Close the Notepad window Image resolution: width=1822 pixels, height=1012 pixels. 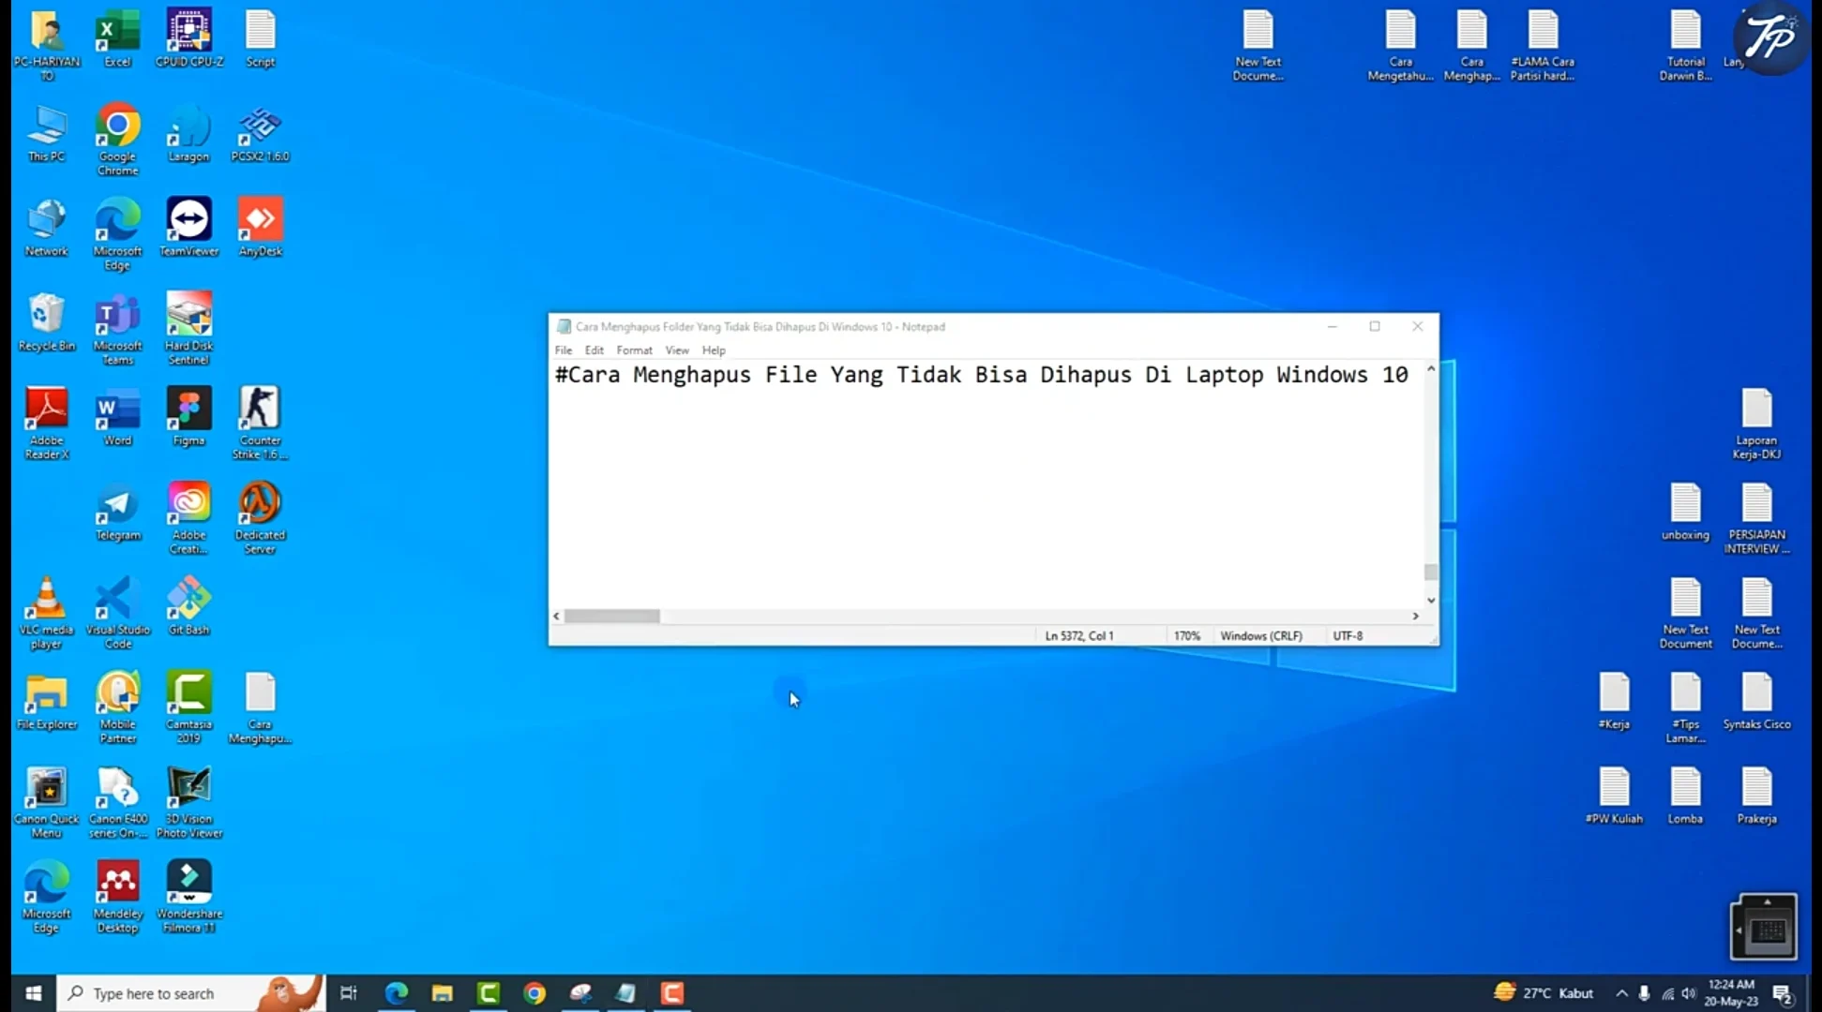tap(1418, 326)
